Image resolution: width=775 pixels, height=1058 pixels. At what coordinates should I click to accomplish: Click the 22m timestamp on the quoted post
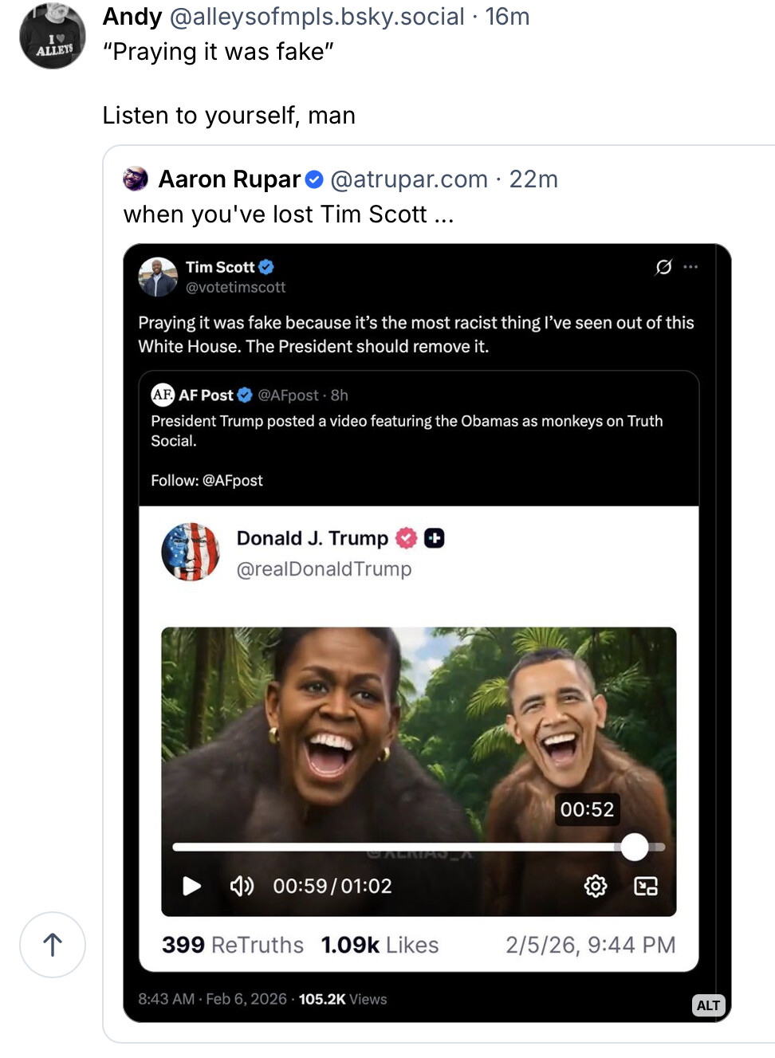point(533,179)
